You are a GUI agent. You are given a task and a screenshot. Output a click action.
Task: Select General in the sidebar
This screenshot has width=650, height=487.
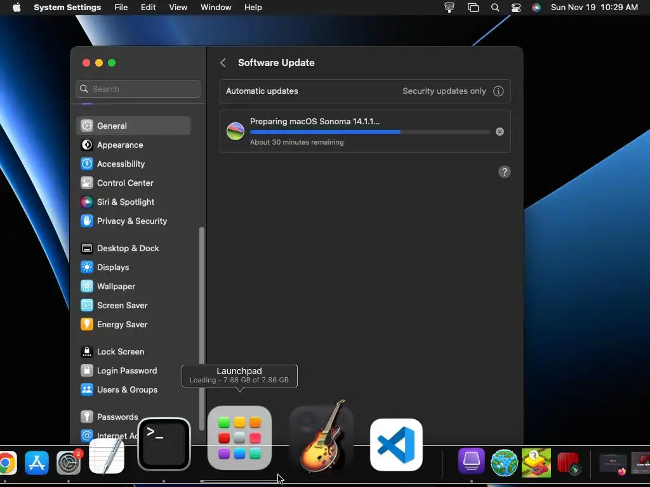(x=133, y=126)
